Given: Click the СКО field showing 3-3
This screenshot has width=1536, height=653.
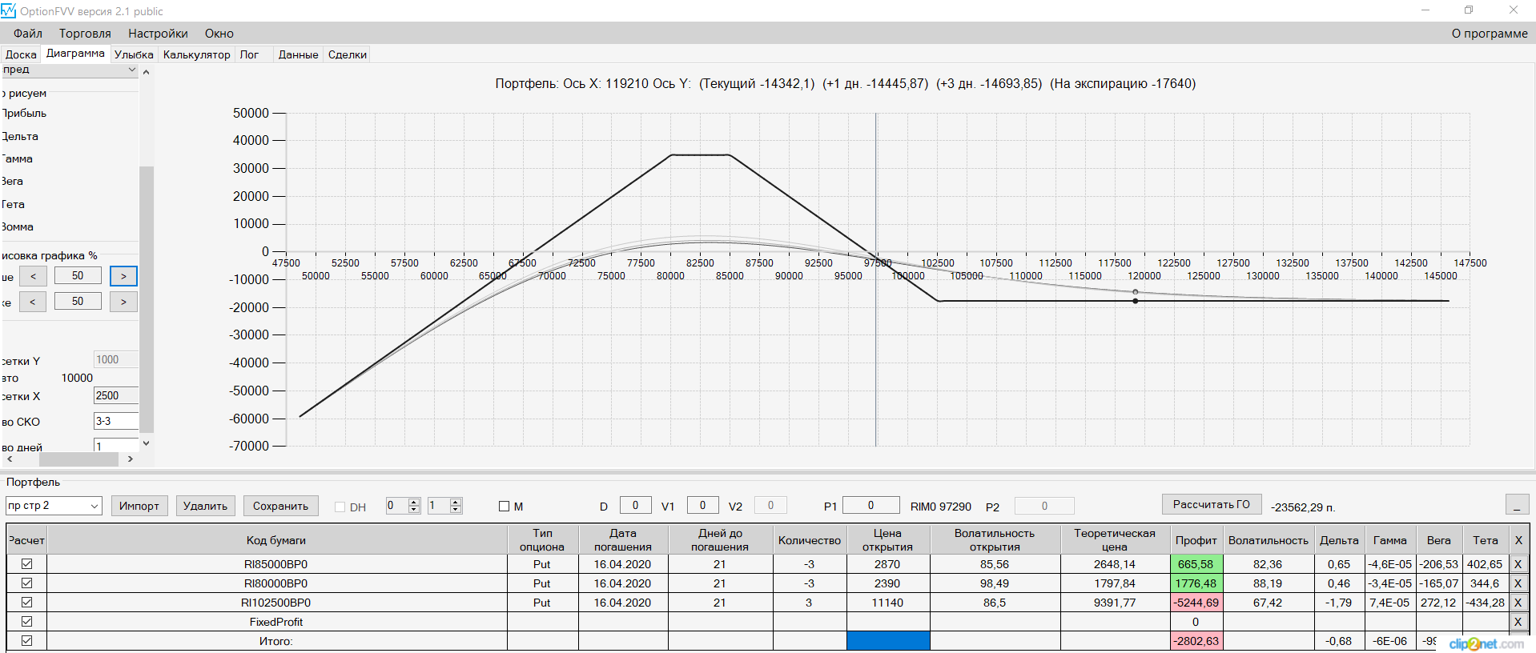Looking at the screenshot, I should click(116, 421).
